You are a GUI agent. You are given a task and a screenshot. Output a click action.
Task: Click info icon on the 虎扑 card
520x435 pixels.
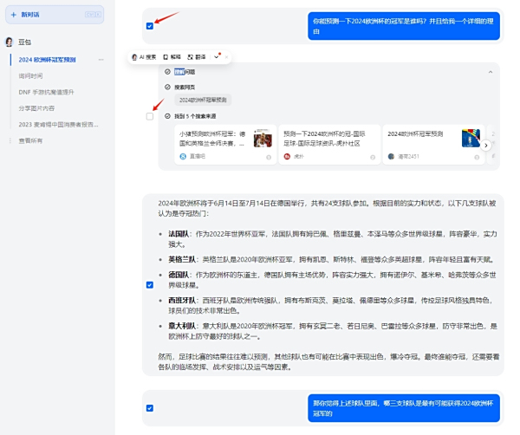pos(373,157)
